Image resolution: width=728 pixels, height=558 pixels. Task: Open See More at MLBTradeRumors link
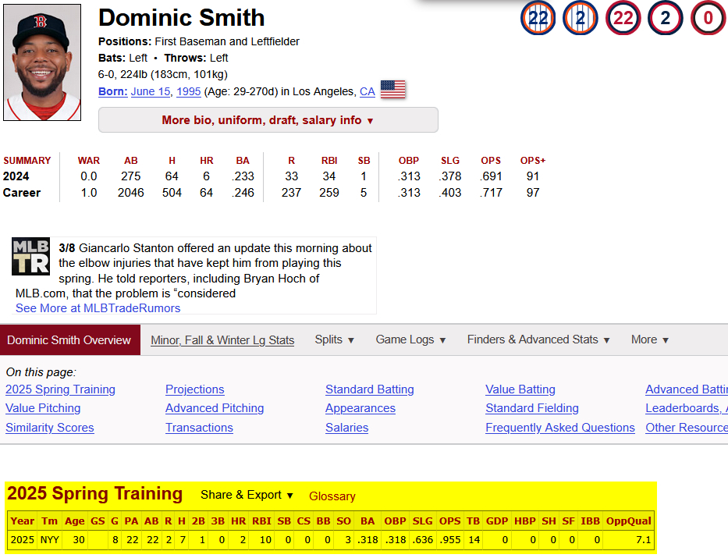(x=98, y=308)
